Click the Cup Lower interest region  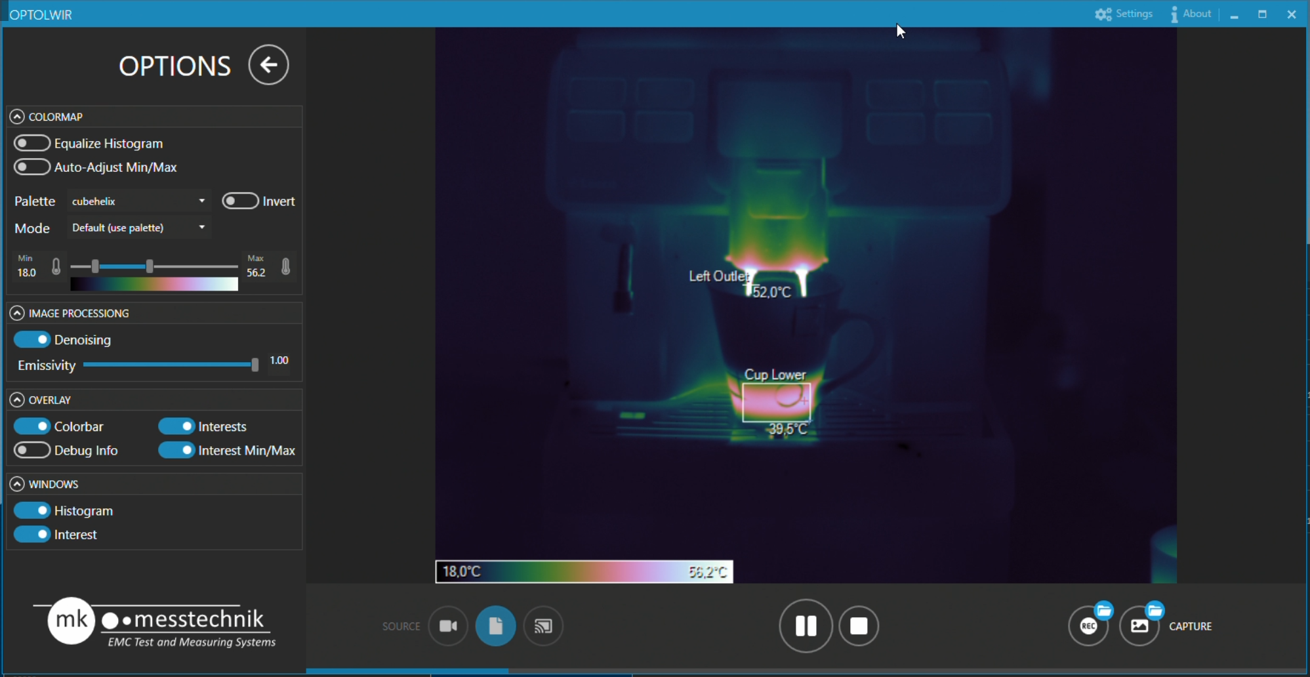point(776,401)
